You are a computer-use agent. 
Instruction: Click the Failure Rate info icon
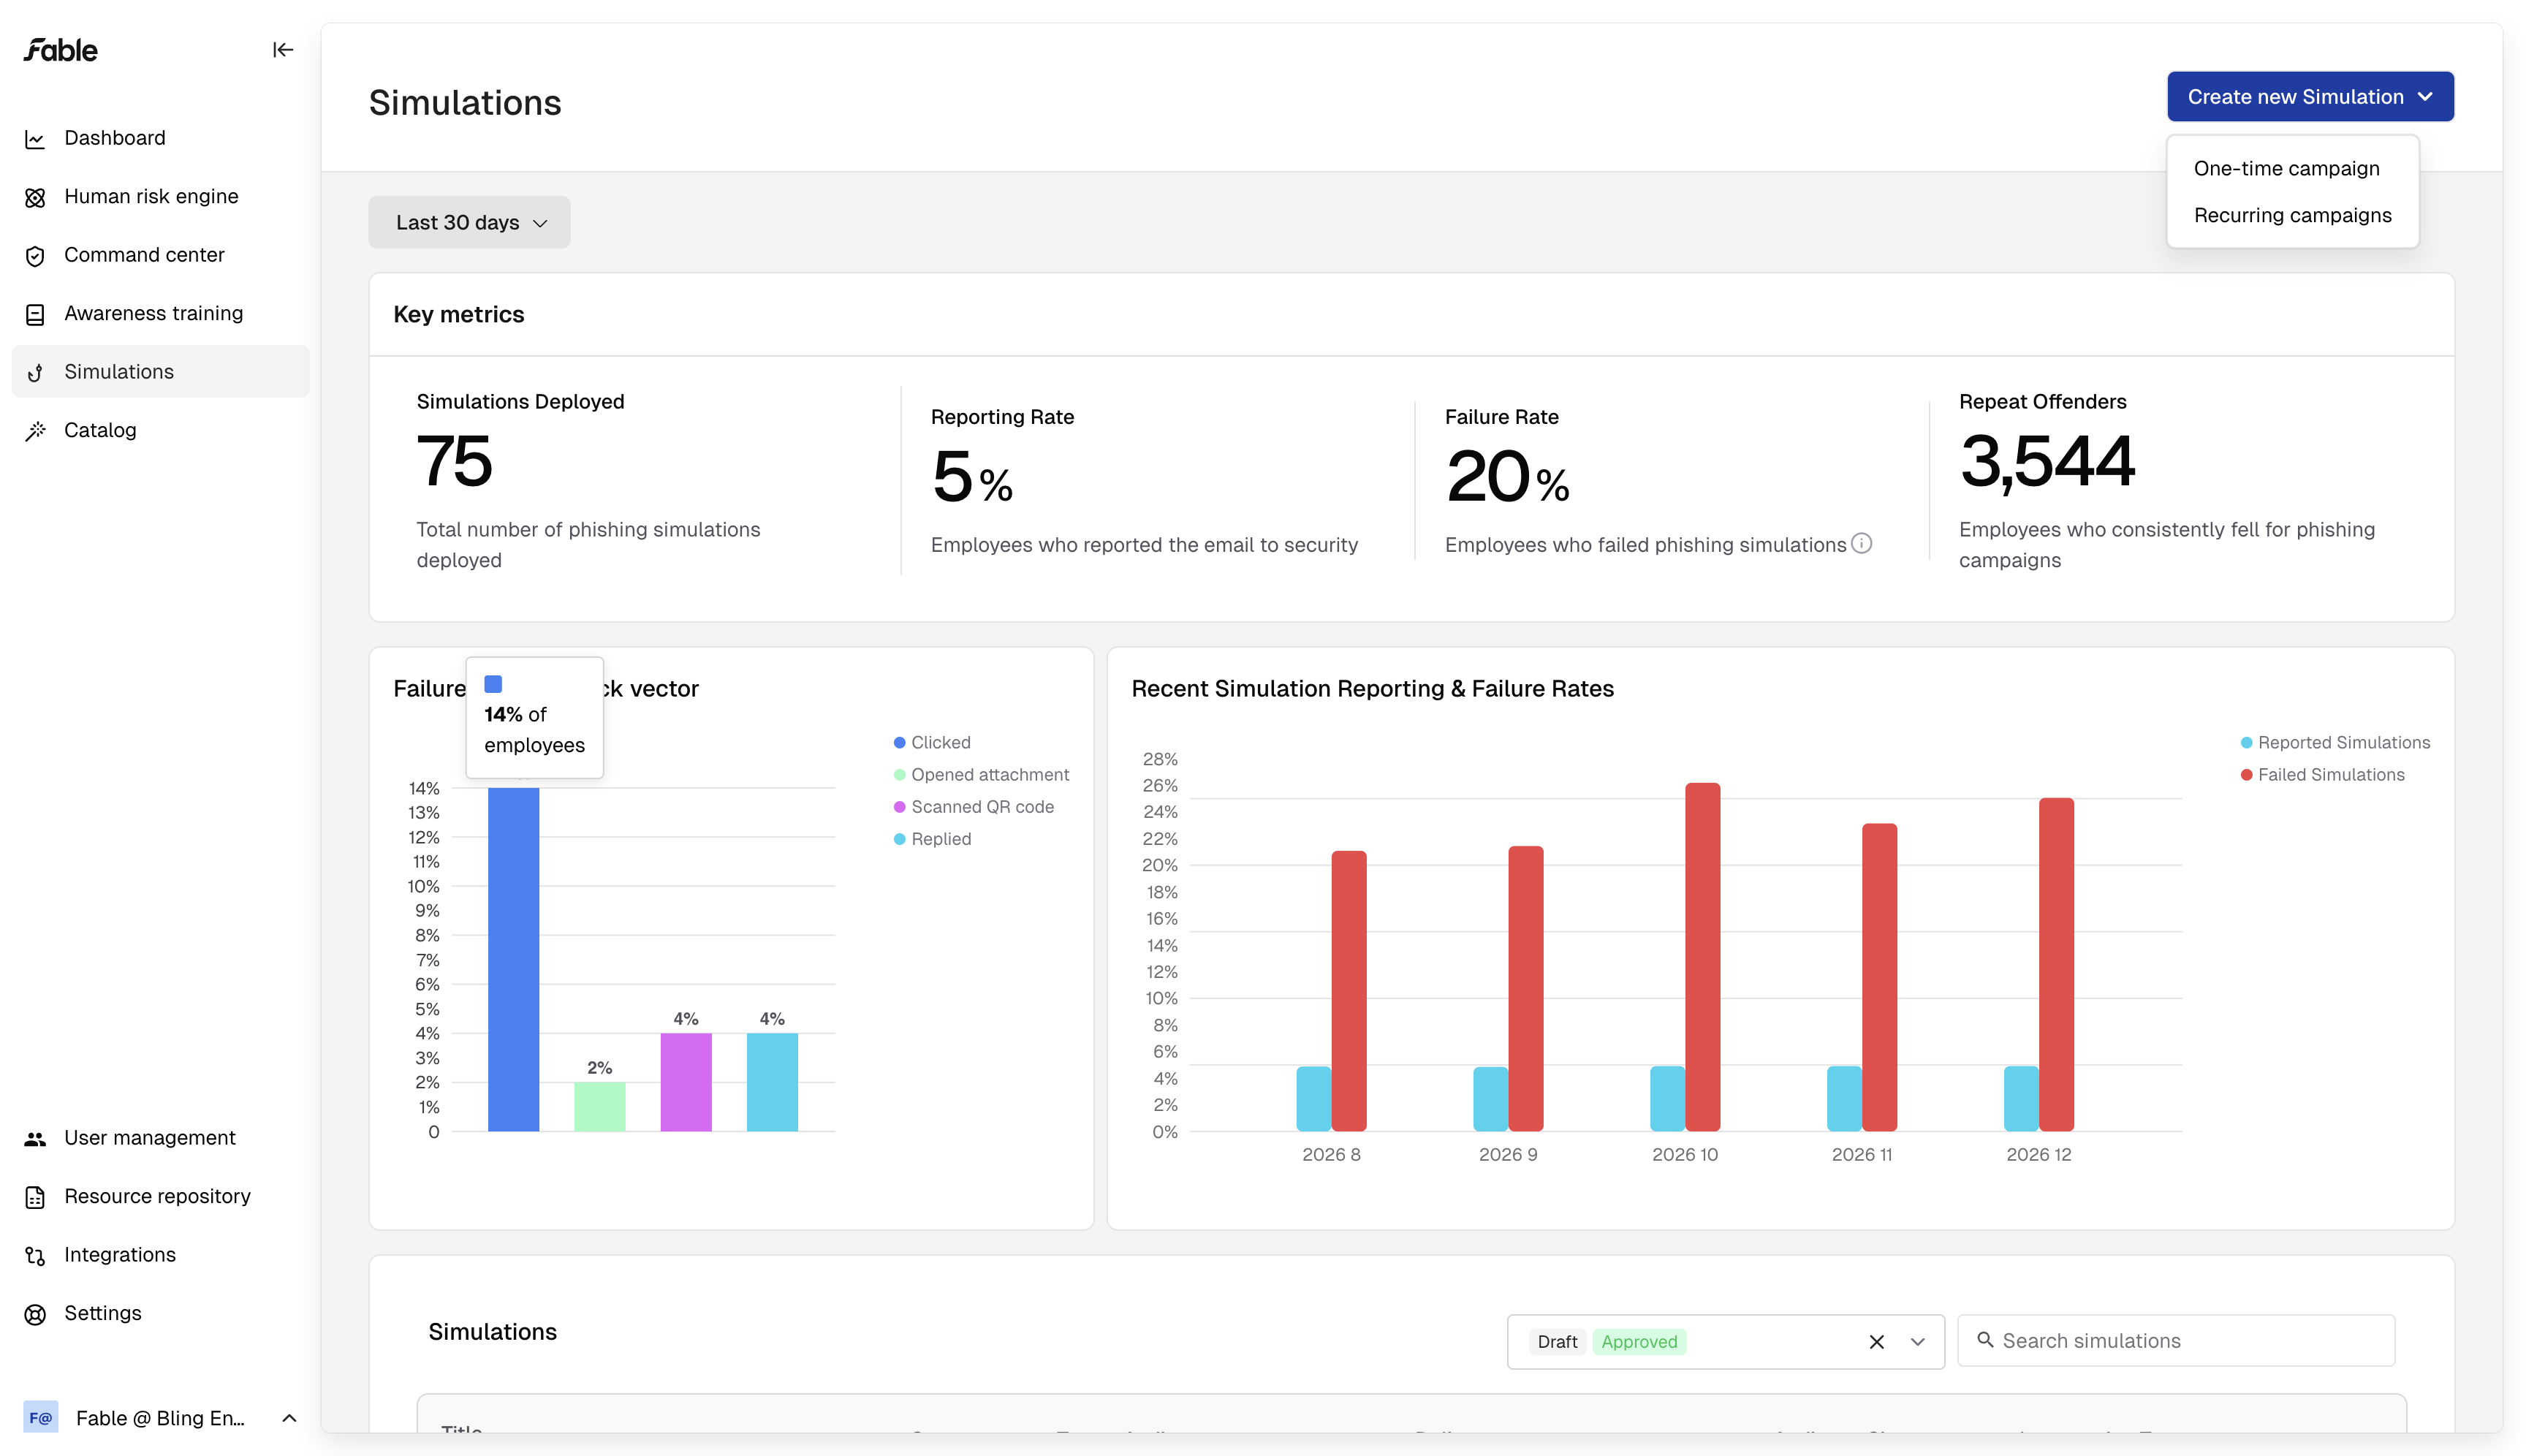pyautogui.click(x=1861, y=543)
